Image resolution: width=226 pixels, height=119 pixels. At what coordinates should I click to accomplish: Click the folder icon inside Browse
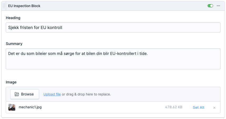pos(17,94)
